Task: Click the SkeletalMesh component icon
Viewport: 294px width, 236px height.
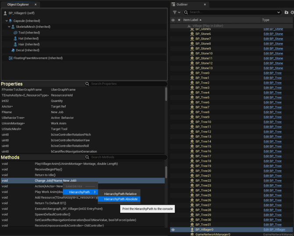Action: tap(13, 27)
